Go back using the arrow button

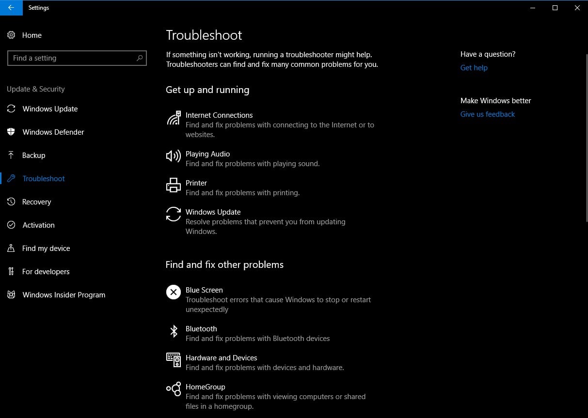[11, 8]
